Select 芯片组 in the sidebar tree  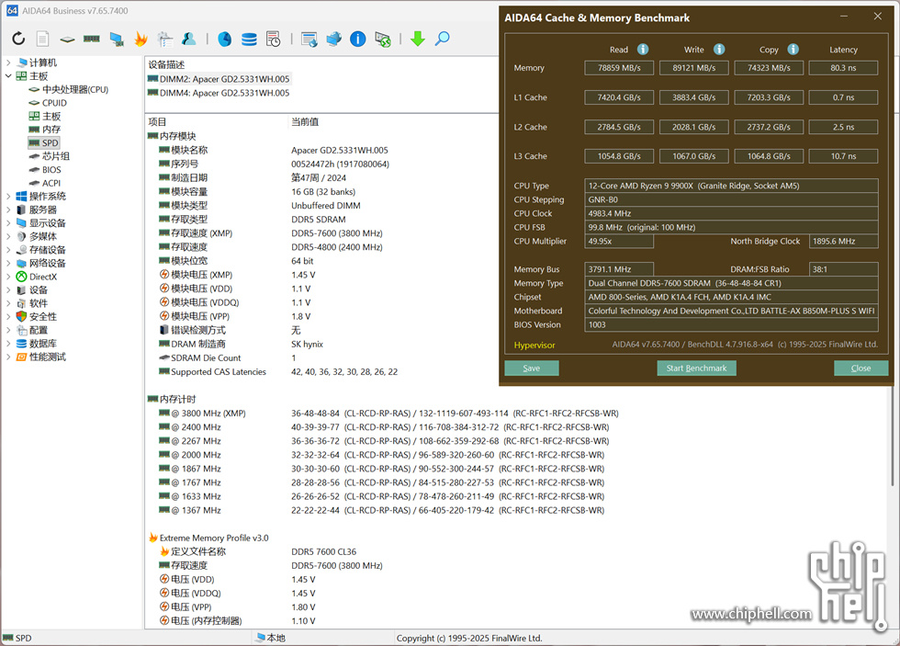coord(55,156)
